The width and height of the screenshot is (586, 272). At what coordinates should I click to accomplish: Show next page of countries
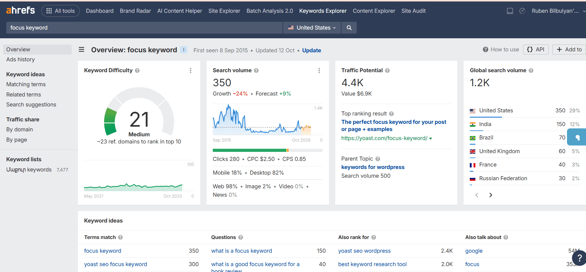point(491,195)
